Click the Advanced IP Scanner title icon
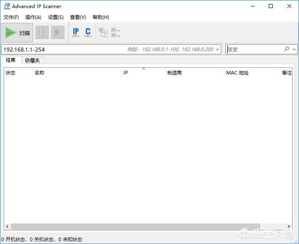 point(7,6)
